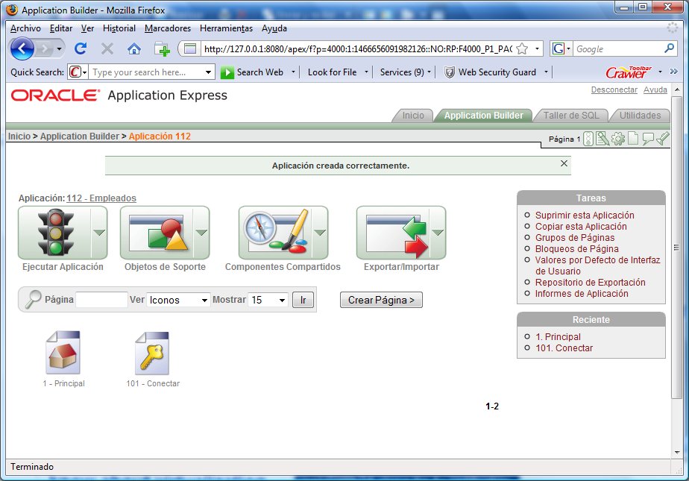Viewport: 689px width, 481px height.
Task: Switch to the Inicio tab
Action: 413,116
